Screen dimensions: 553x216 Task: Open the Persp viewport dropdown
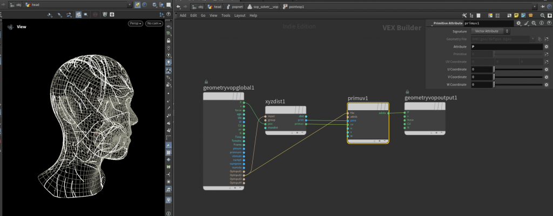tap(134, 24)
